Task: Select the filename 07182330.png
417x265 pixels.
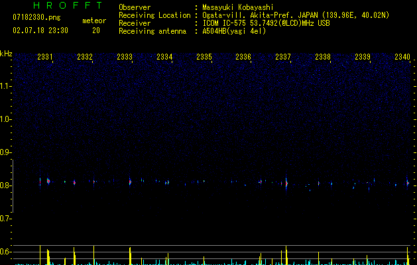Action: pos(36,18)
